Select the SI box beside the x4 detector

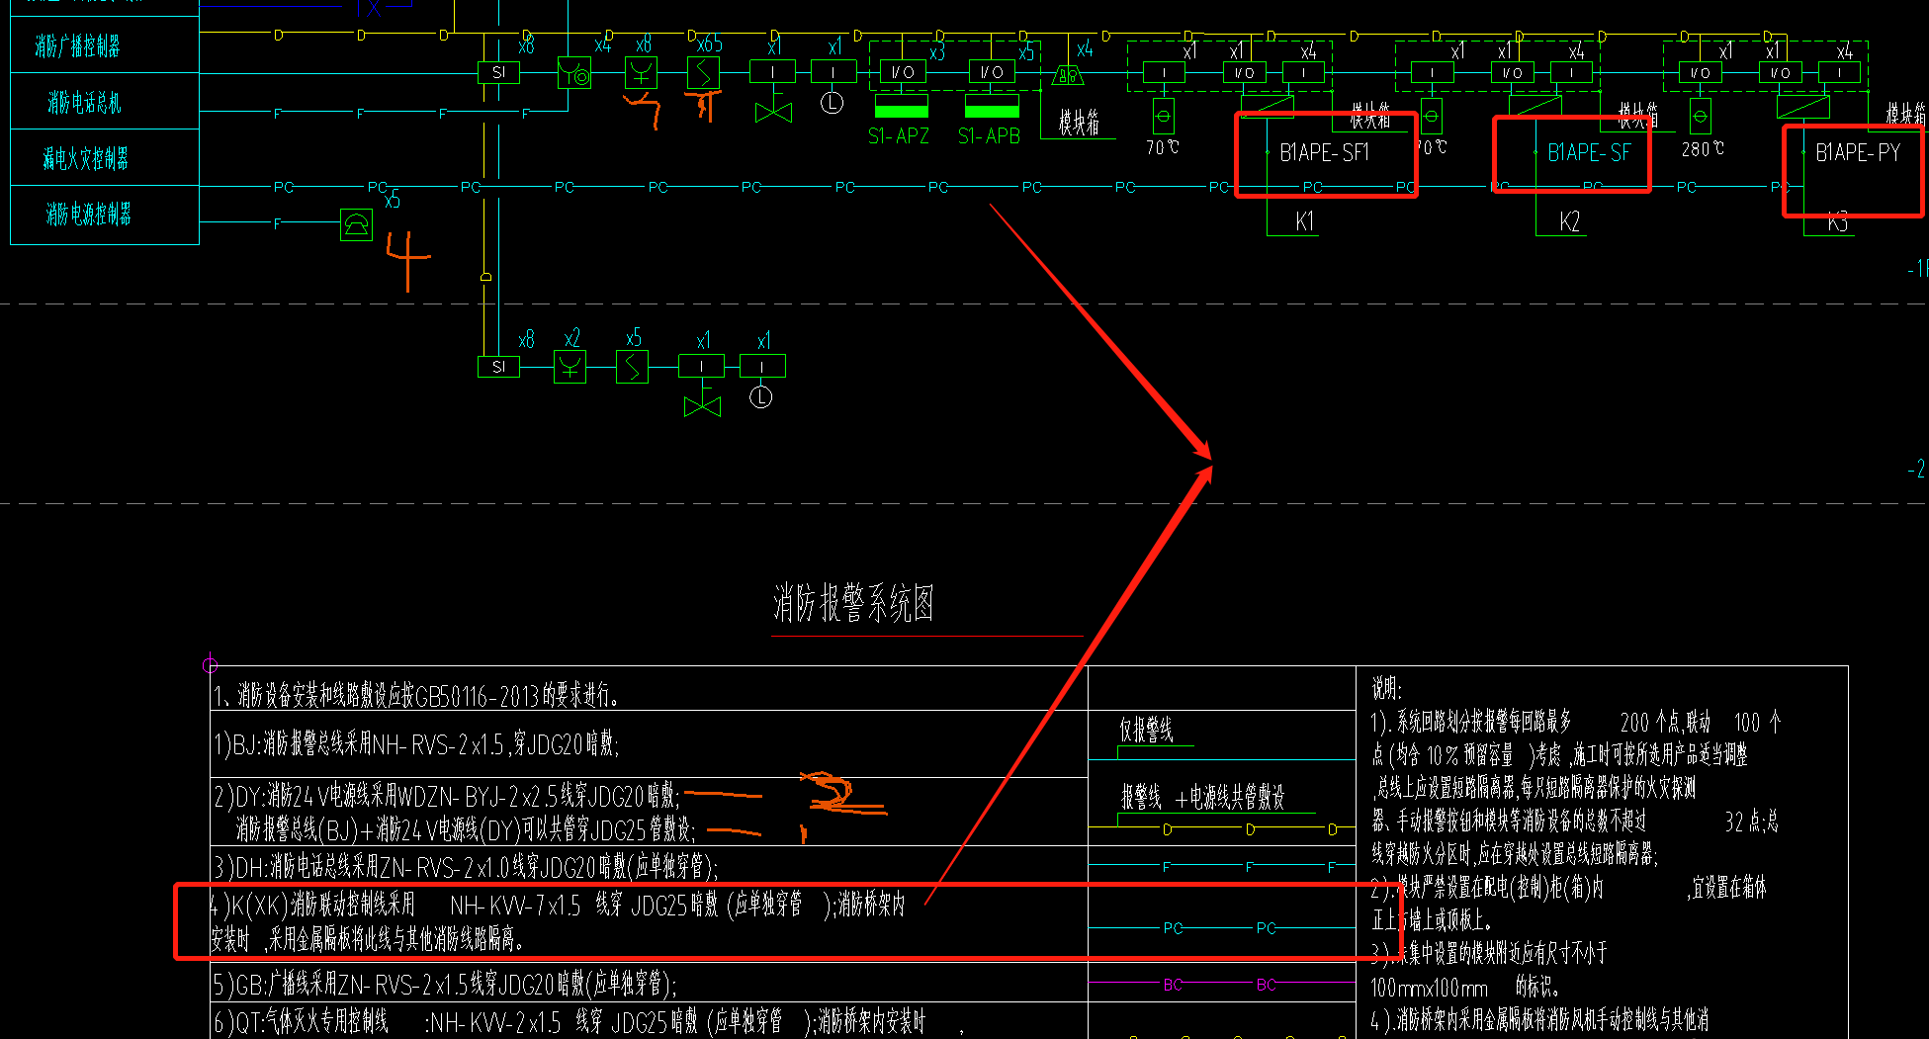[x=498, y=72]
